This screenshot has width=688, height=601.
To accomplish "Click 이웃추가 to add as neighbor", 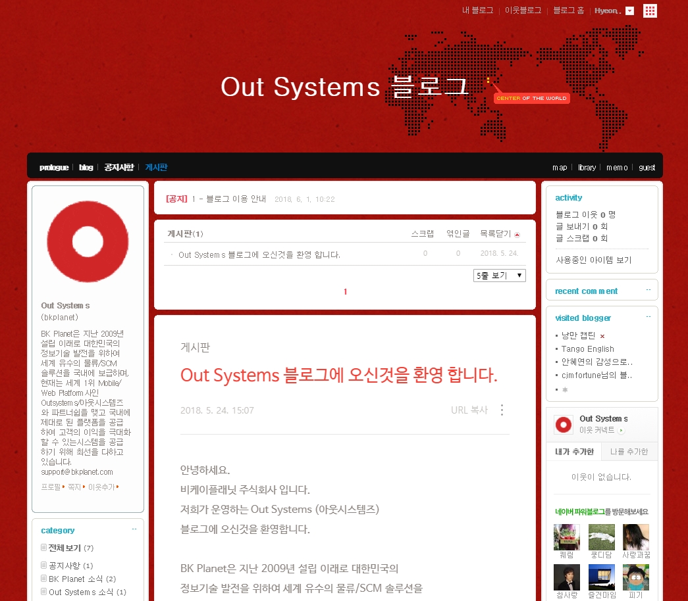I will [x=101, y=487].
